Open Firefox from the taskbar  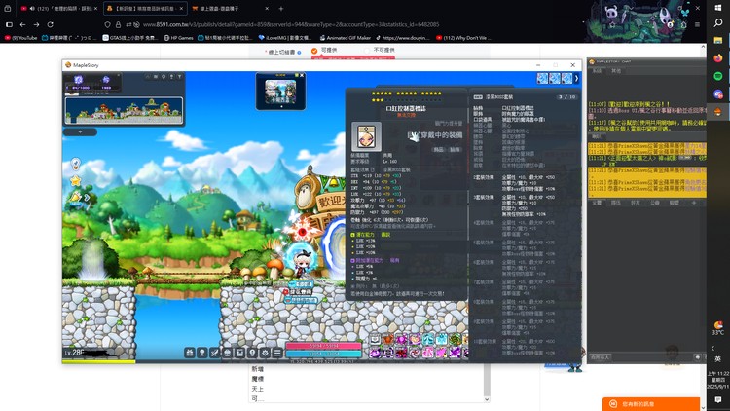tap(718, 58)
